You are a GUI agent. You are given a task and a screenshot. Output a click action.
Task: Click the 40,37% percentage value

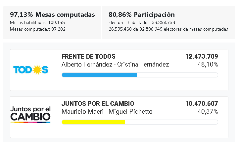coord(208,111)
